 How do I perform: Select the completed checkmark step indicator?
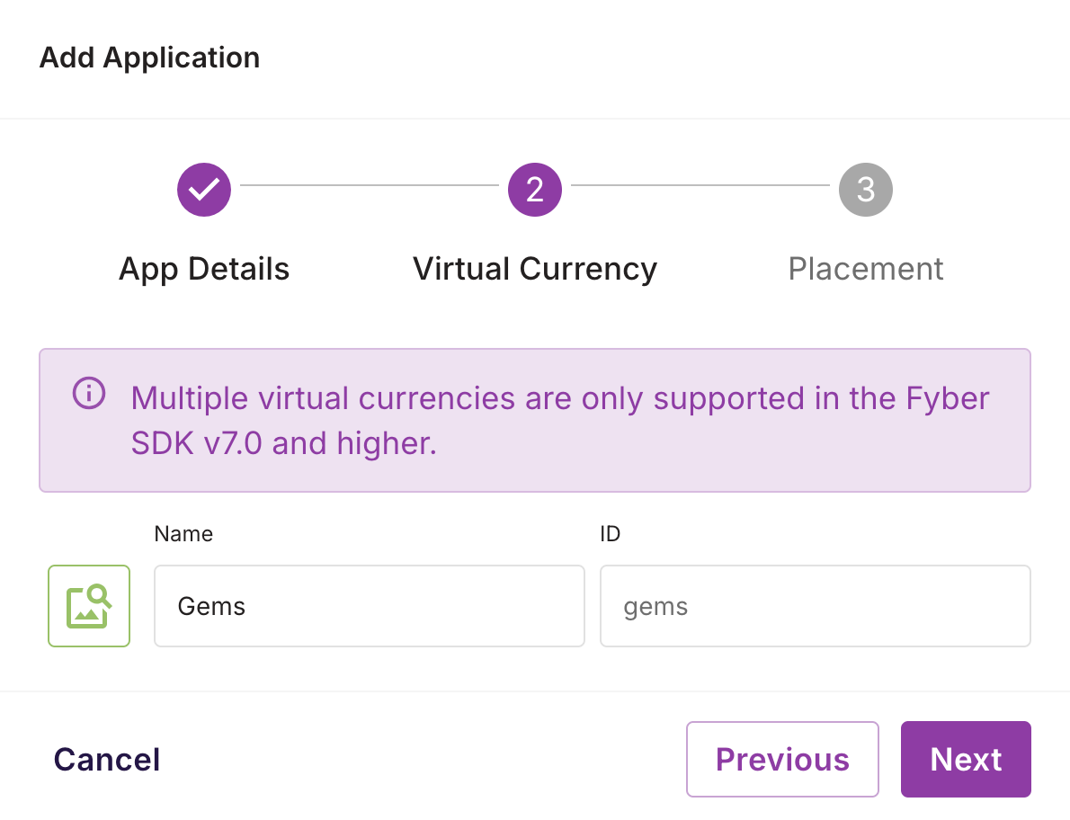[x=204, y=189]
